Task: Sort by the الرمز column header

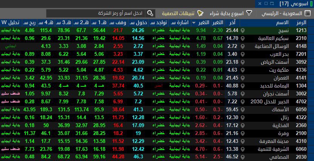Action: click(301, 23)
